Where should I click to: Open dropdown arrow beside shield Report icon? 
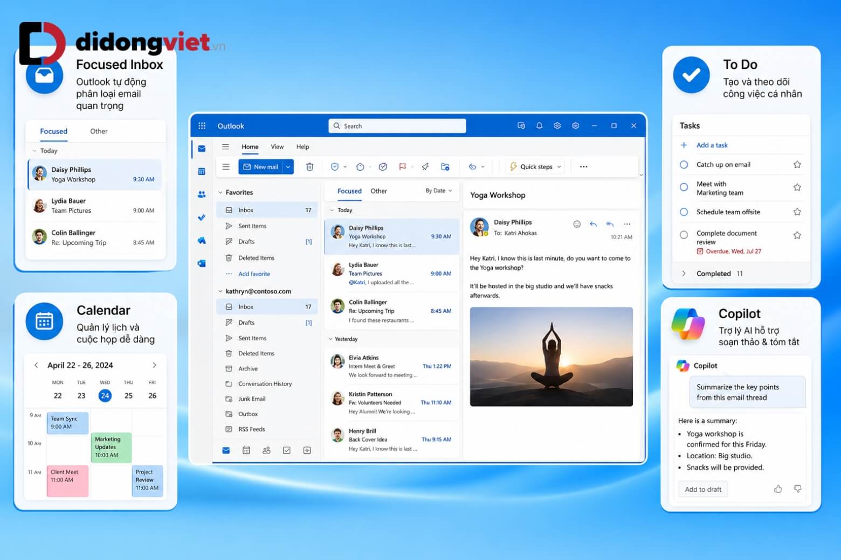pos(345,167)
